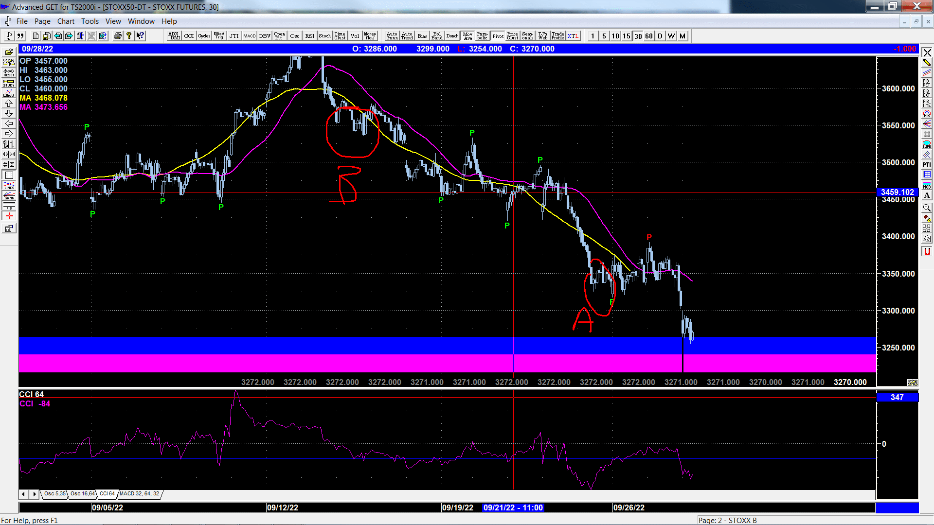Switch to Daily timeframe
Image resolution: width=934 pixels, height=525 pixels.
(660, 36)
